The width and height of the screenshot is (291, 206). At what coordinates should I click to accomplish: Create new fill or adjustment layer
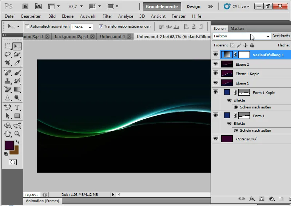click(272, 199)
